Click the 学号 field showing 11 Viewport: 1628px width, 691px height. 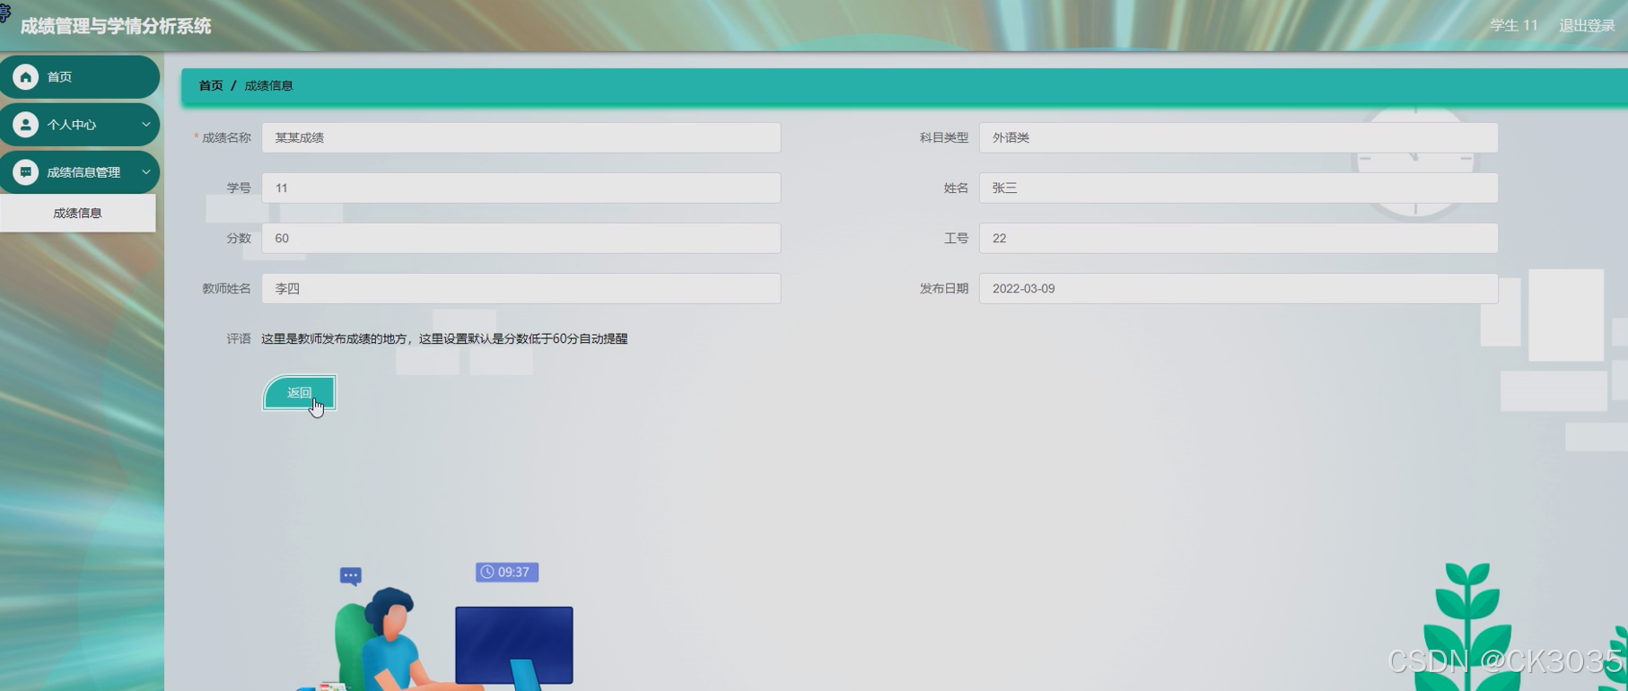tap(521, 188)
